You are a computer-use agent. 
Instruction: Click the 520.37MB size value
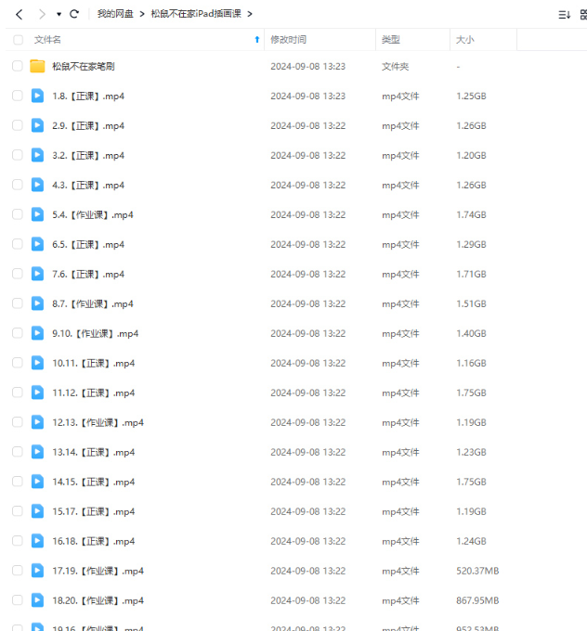pos(477,571)
